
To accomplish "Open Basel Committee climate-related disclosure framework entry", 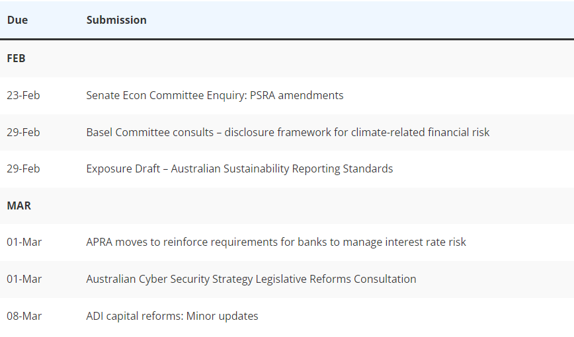I will tap(288, 132).
